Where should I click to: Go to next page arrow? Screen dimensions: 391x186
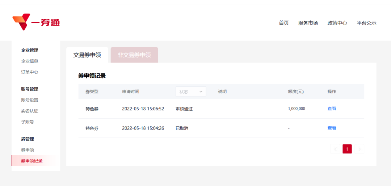pos(359,149)
